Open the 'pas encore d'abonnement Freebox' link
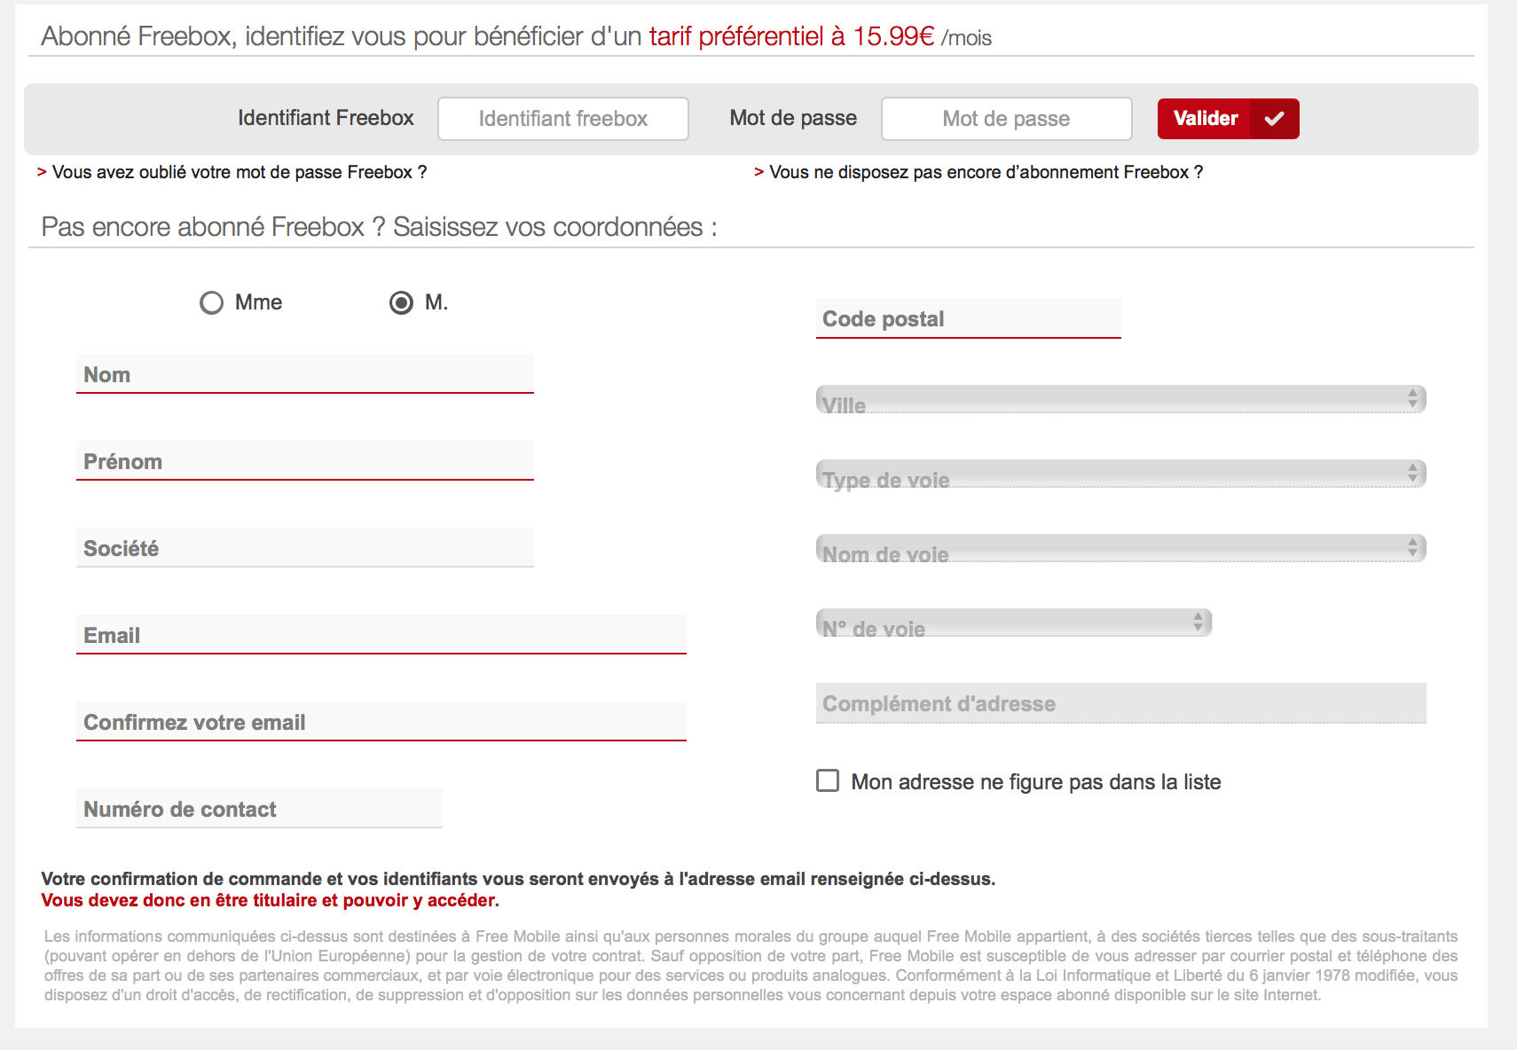1517x1050 pixels. coord(986,172)
